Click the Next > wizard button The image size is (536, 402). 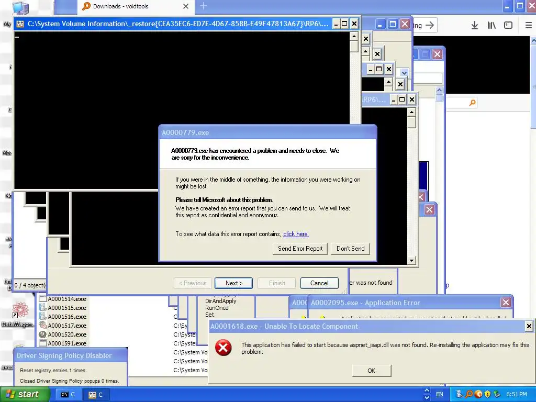(x=234, y=283)
